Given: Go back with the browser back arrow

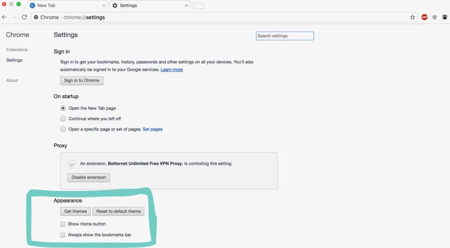Looking at the screenshot, I should (x=4, y=17).
